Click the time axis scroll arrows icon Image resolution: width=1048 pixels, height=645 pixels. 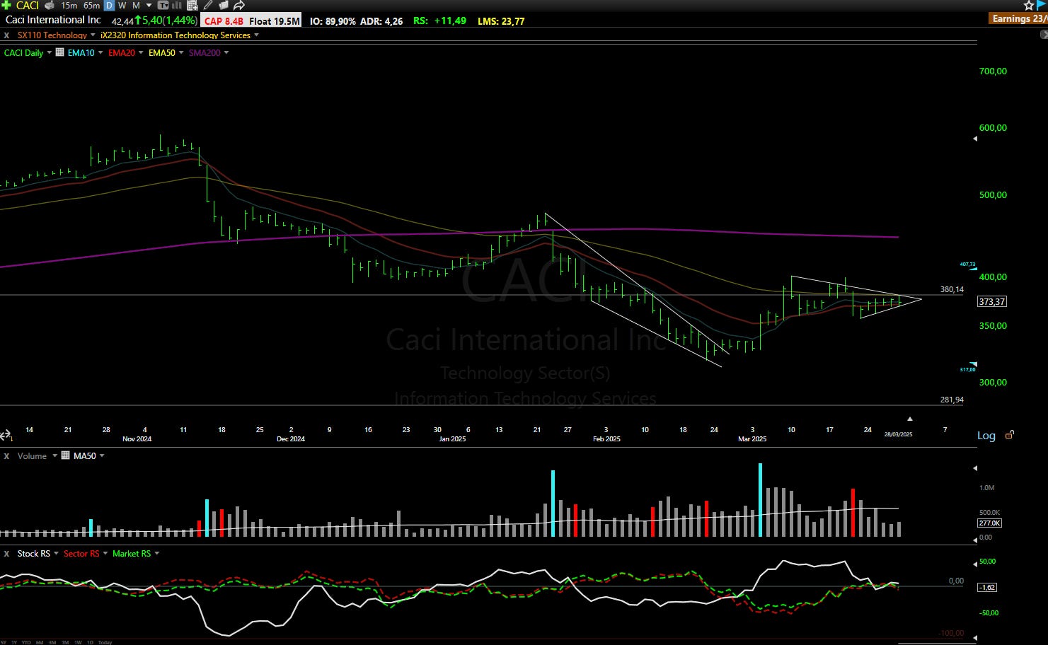click(6, 436)
